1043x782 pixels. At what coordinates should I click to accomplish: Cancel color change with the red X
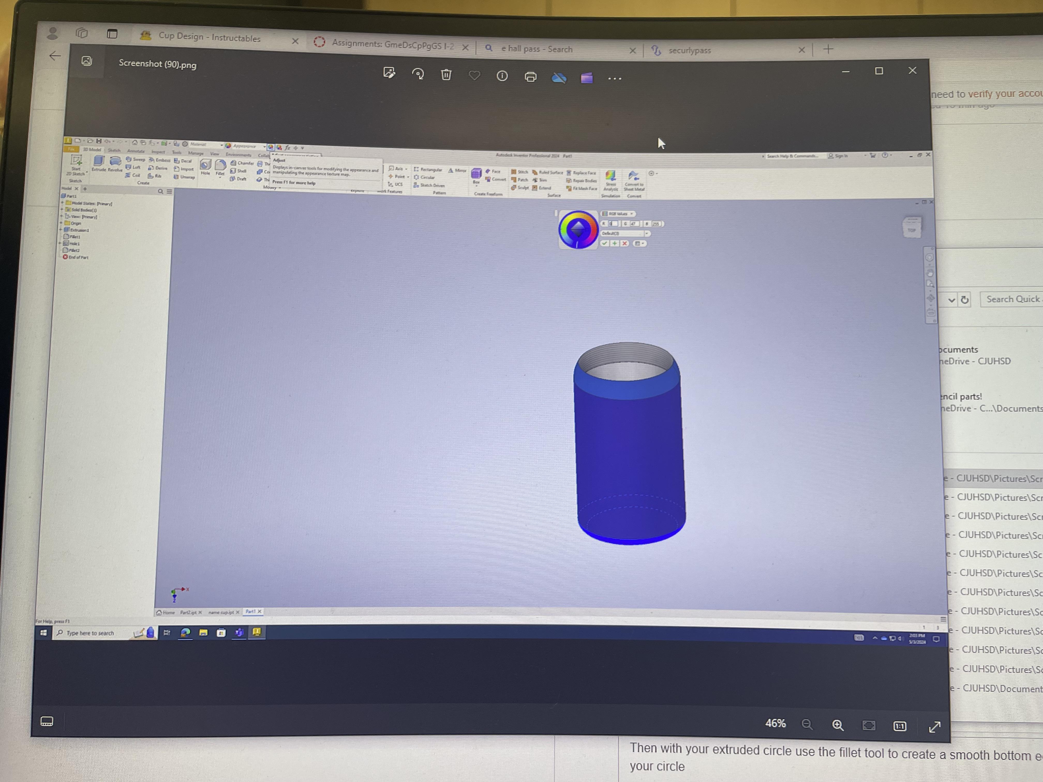[x=625, y=244]
